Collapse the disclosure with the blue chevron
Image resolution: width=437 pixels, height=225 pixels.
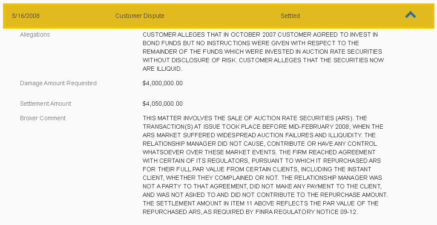point(411,15)
